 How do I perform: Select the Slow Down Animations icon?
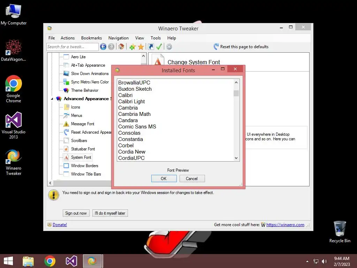pyautogui.click(x=66, y=73)
